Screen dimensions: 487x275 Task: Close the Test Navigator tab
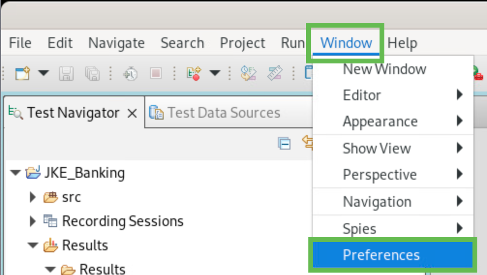(x=132, y=113)
